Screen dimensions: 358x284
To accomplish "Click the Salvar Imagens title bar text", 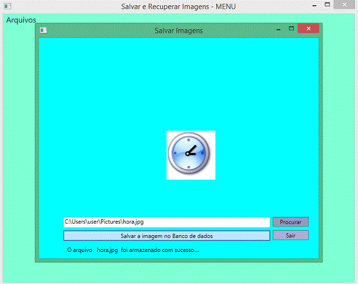I will 179,30.
